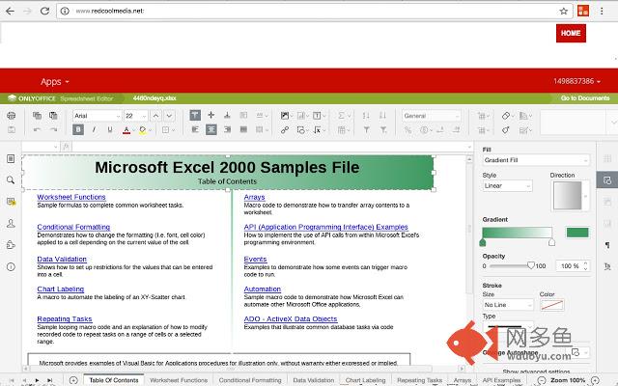Click the Clear eraser icon
Viewport: 618px width, 386px height.
(x=507, y=116)
